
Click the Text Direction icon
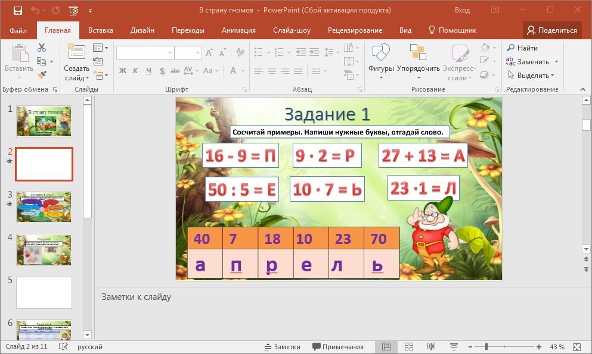coord(349,48)
